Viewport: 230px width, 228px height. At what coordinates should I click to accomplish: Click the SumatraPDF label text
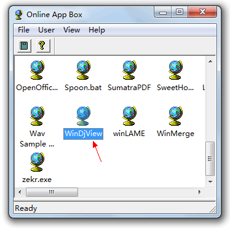point(129,88)
